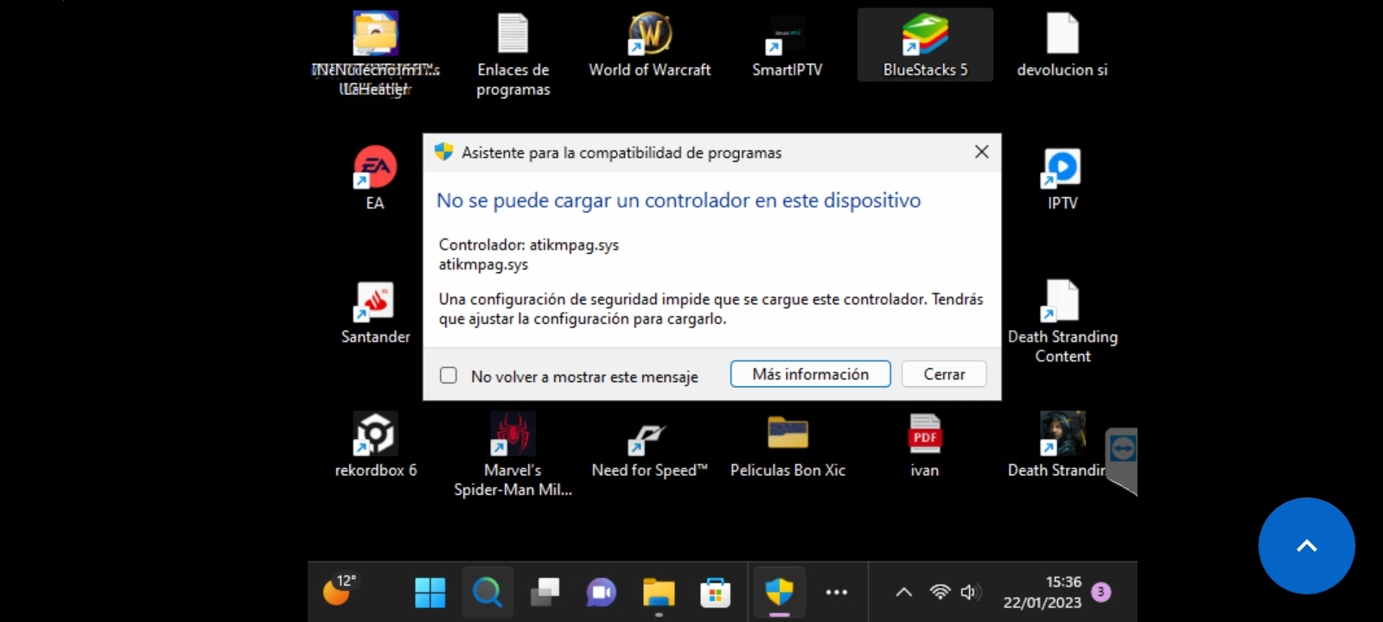Open the ivan PDF file

click(x=924, y=435)
